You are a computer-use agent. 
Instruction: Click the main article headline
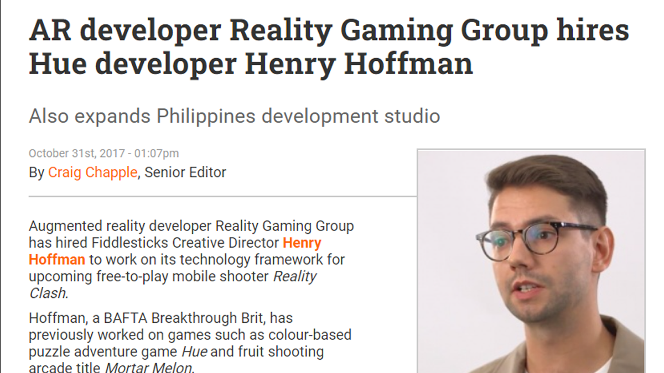(x=329, y=48)
